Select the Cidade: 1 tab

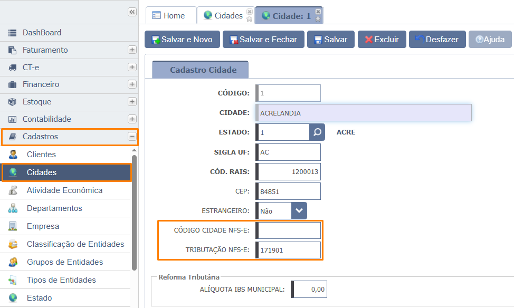click(289, 15)
